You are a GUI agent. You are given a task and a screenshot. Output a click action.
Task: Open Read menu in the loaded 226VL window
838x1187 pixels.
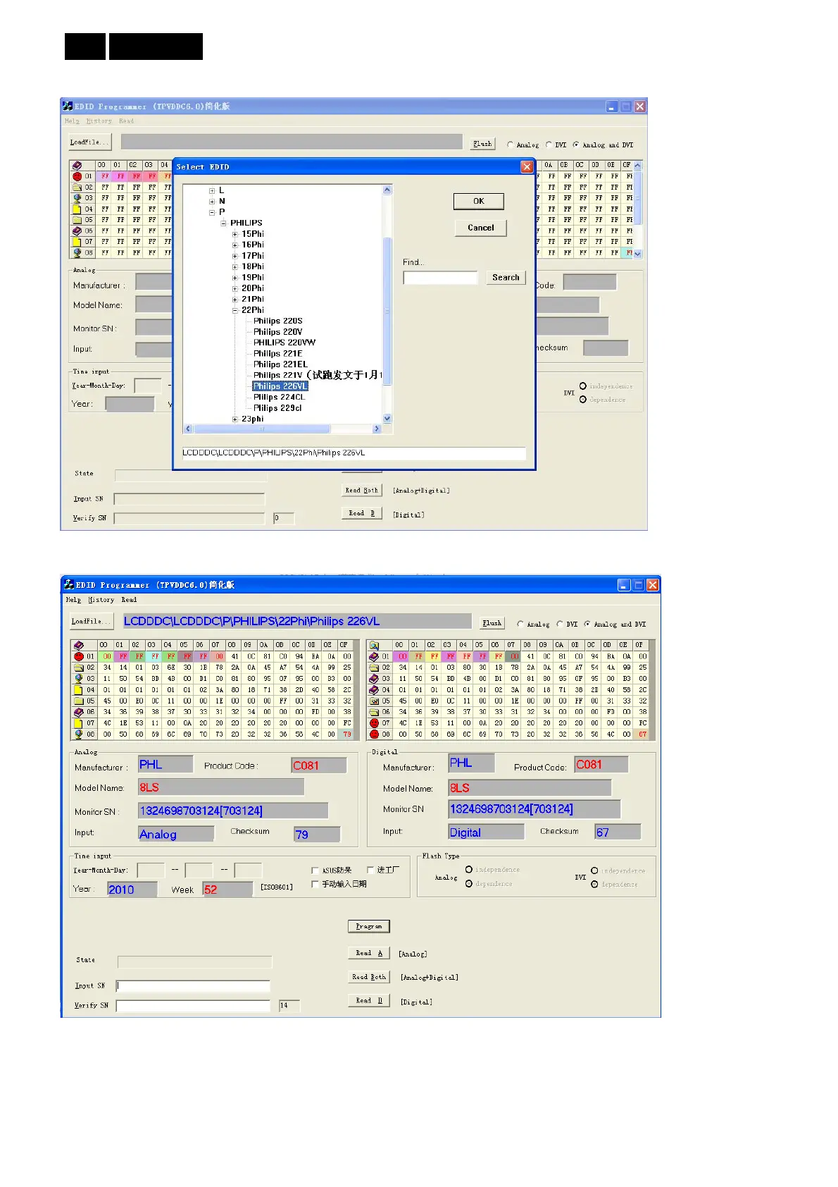tap(129, 600)
